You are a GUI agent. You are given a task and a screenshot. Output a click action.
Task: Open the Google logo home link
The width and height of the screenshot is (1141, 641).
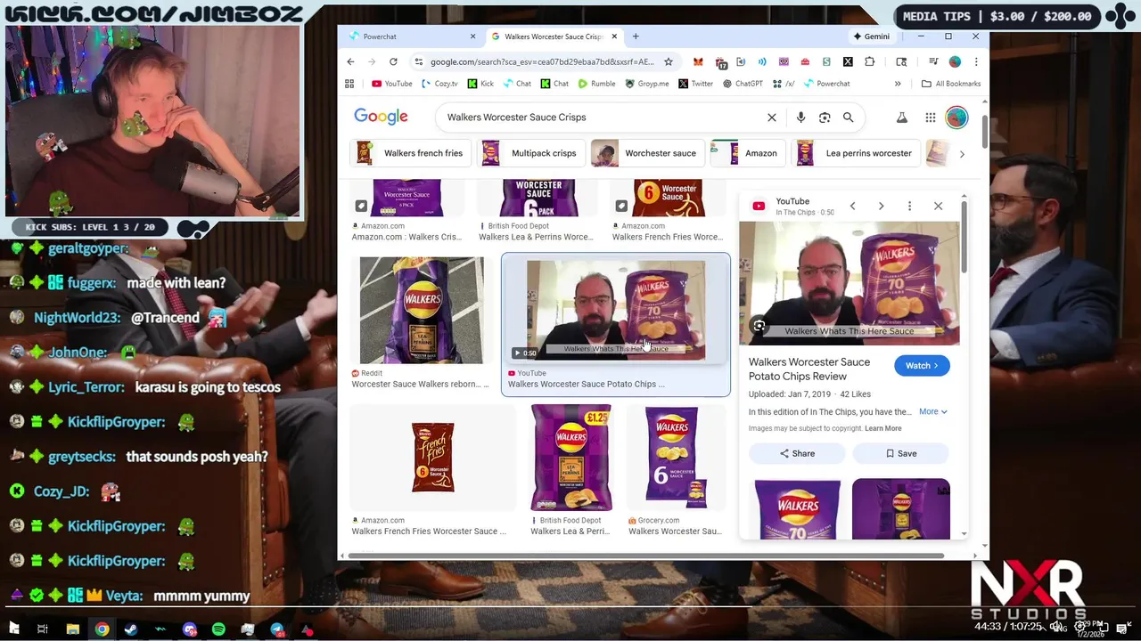pos(381,117)
